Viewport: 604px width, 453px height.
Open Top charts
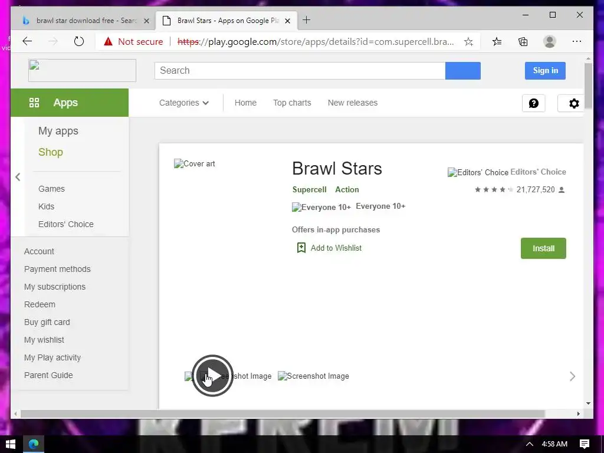point(292,103)
